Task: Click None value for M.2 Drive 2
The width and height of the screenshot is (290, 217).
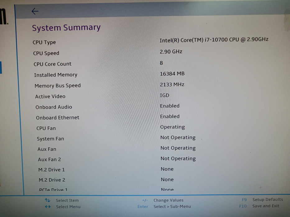Action: tap(167, 179)
